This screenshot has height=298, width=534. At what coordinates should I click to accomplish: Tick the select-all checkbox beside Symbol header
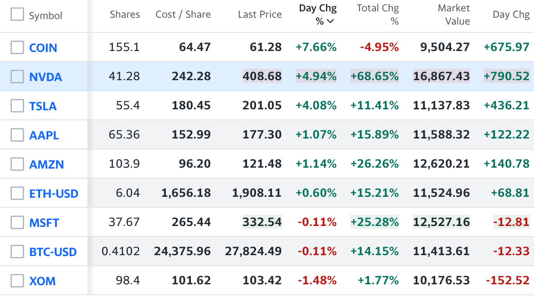tap(17, 15)
